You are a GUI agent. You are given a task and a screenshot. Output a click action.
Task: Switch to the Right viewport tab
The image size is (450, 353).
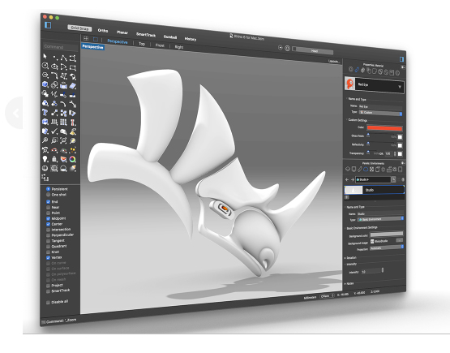[179, 47]
